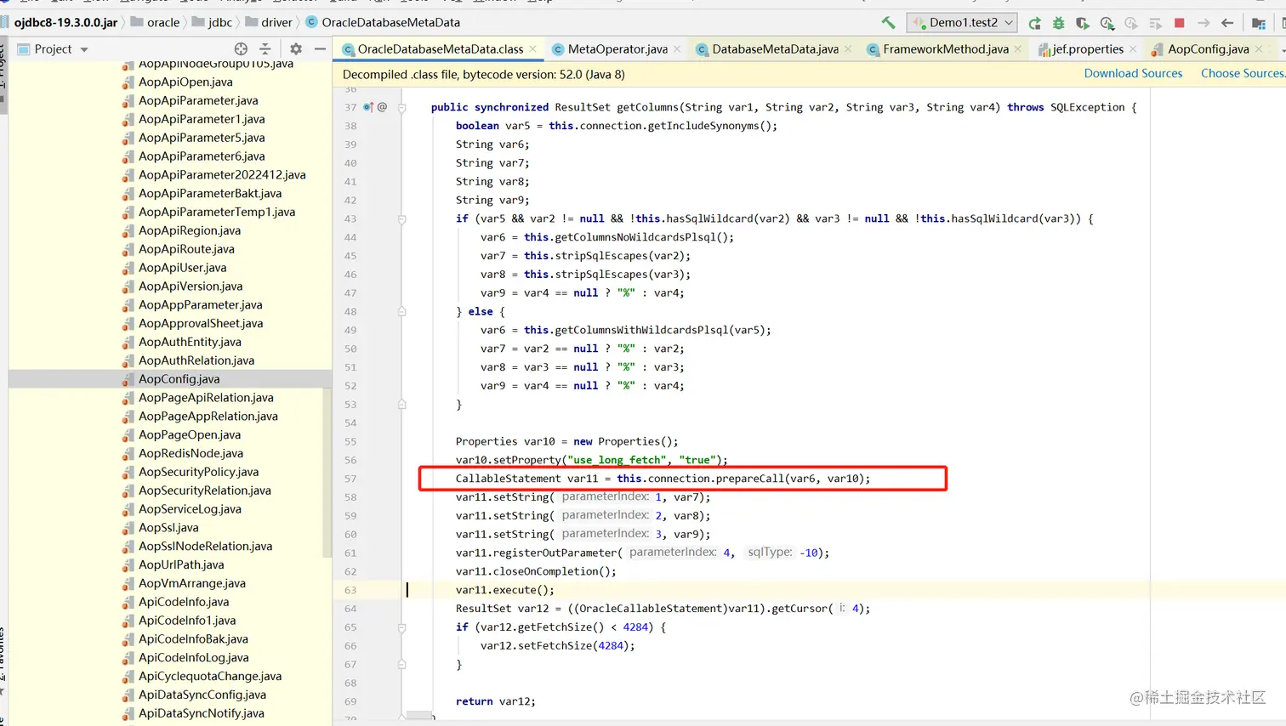Toggle the else block fold at line 48
Image resolution: width=1286 pixels, height=726 pixels.
coord(402,312)
